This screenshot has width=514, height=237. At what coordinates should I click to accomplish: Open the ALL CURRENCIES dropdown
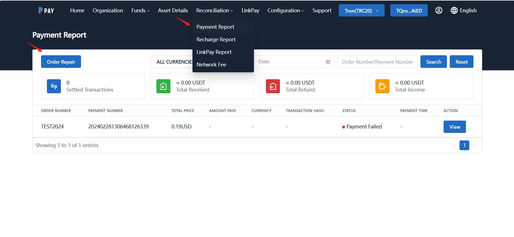click(172, 62)
